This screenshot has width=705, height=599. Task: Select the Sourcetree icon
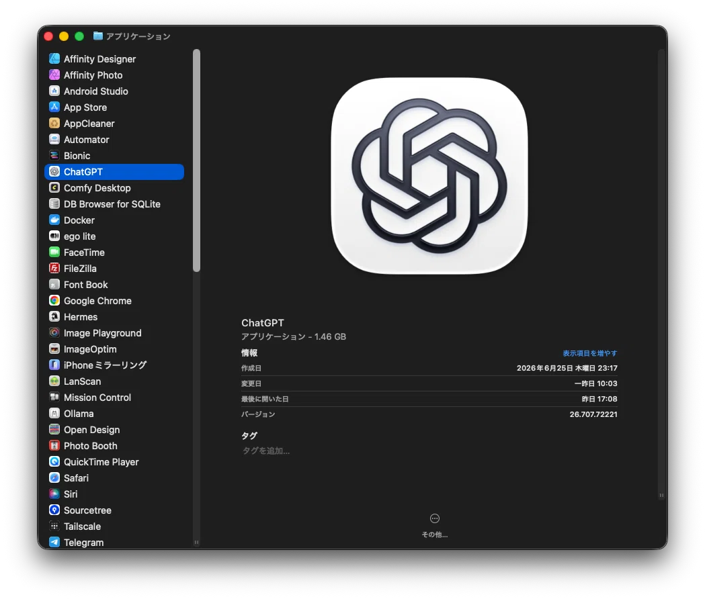[x=54, y=510]
